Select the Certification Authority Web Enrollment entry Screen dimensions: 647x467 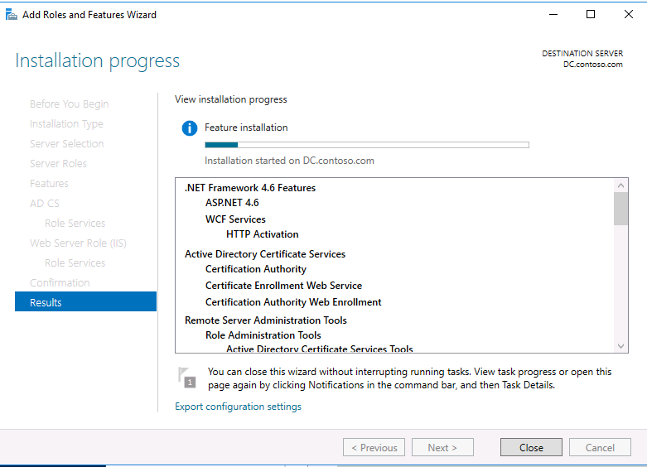[293, 302]
